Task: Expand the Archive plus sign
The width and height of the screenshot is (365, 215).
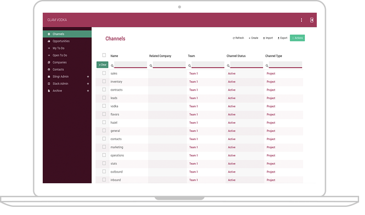Action: (x=88, y=91)
